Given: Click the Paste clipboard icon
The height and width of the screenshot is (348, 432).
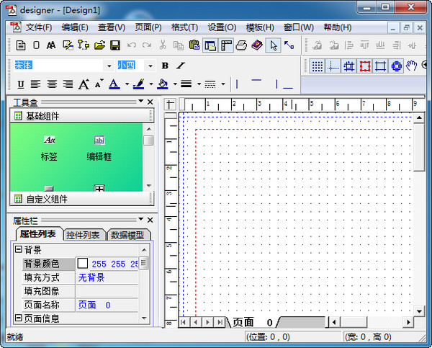Looking at the screenshot, I should pyautogui.click(x=194, y=45).
